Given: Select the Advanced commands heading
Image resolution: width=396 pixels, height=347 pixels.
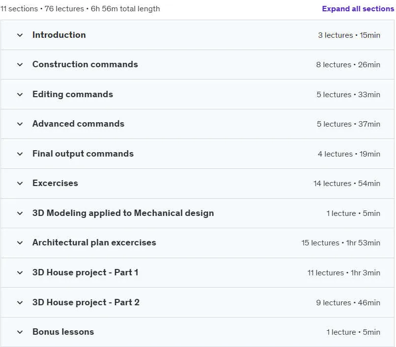Looking at the screenshot, I should 78,124.
